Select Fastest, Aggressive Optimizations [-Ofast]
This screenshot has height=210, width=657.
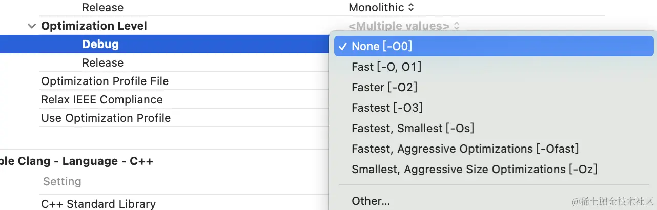pos(465,149)
